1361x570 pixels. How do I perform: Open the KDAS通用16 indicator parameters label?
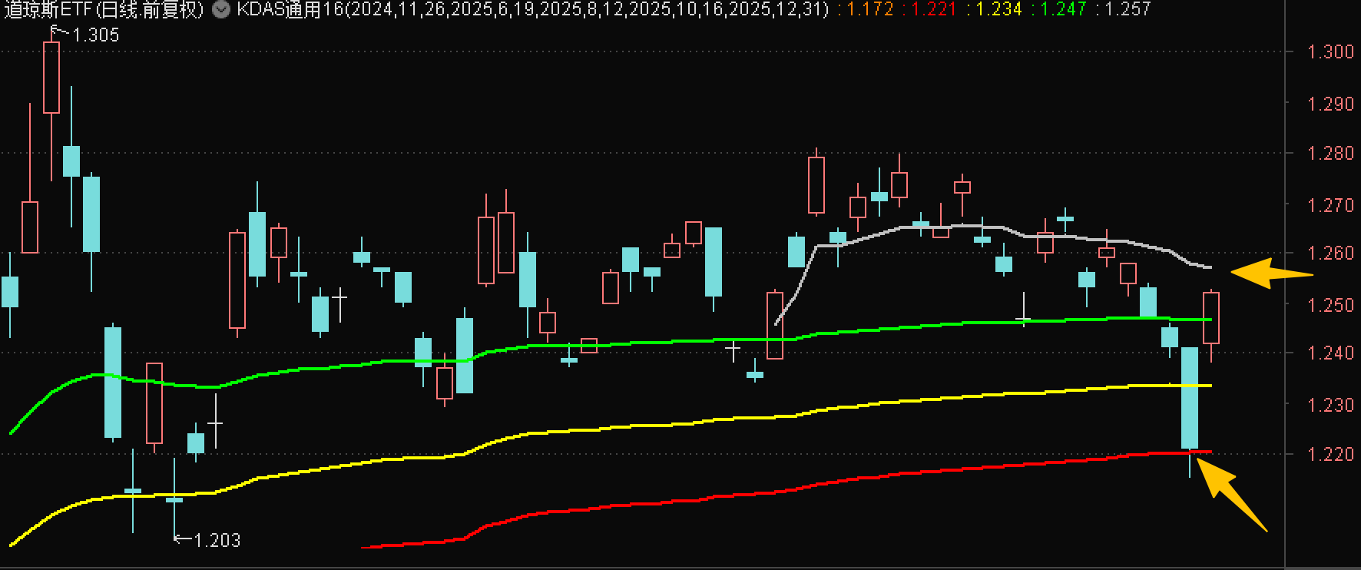(x=533, y=9)
